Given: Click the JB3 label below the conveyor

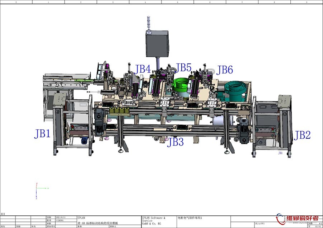Looking at the screenshot, I should tap(175, 142).
